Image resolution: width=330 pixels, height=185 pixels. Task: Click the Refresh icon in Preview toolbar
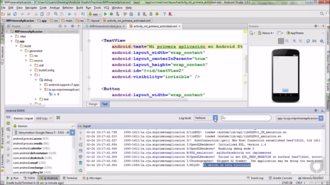[x=308, y=41]
